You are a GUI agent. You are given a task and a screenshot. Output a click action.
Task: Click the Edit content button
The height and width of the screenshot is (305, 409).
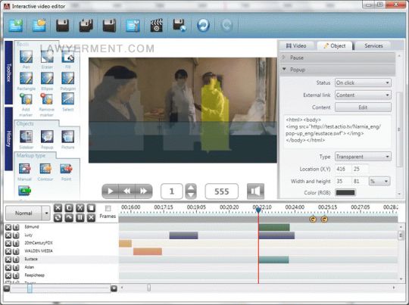[x=363, y=107]
